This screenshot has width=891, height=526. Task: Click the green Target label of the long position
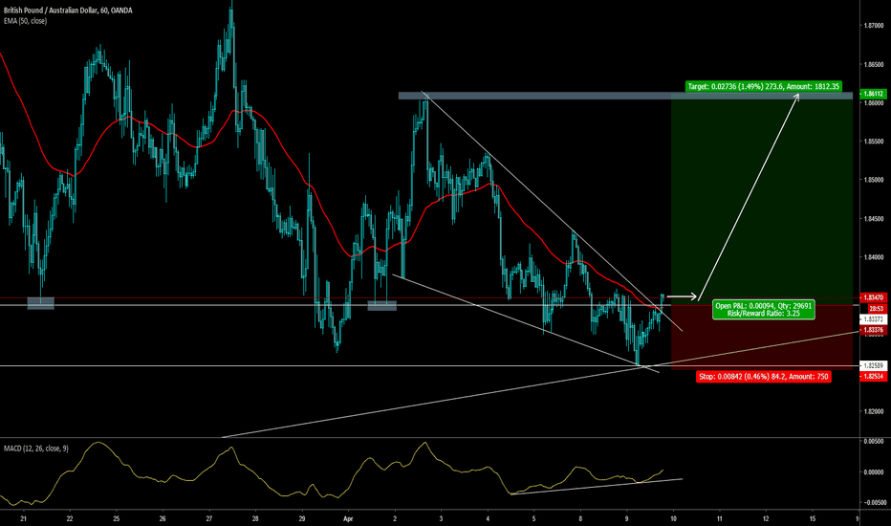click(764, 86)
